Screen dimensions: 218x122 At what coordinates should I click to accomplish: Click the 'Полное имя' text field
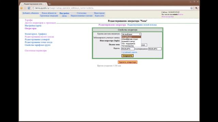click(x=144, y=45)
